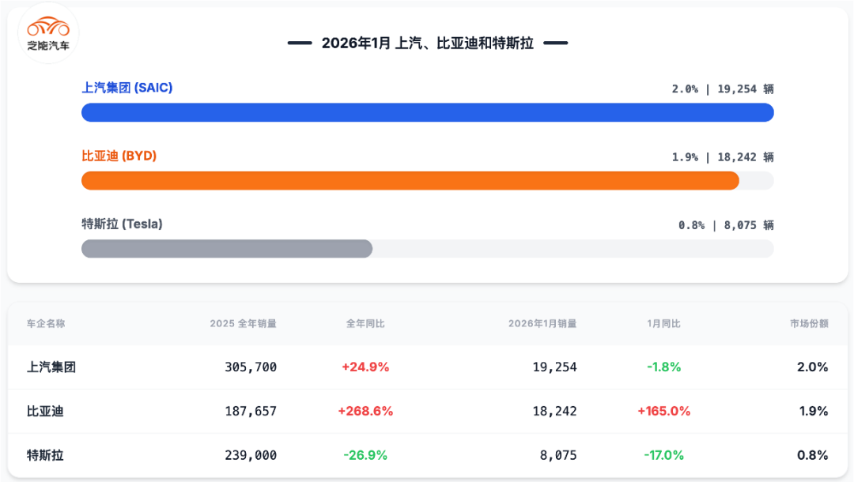Click the 芝能汽车 logo icon
The width and height of the screenshot is (854, 482).
[48, 33]
